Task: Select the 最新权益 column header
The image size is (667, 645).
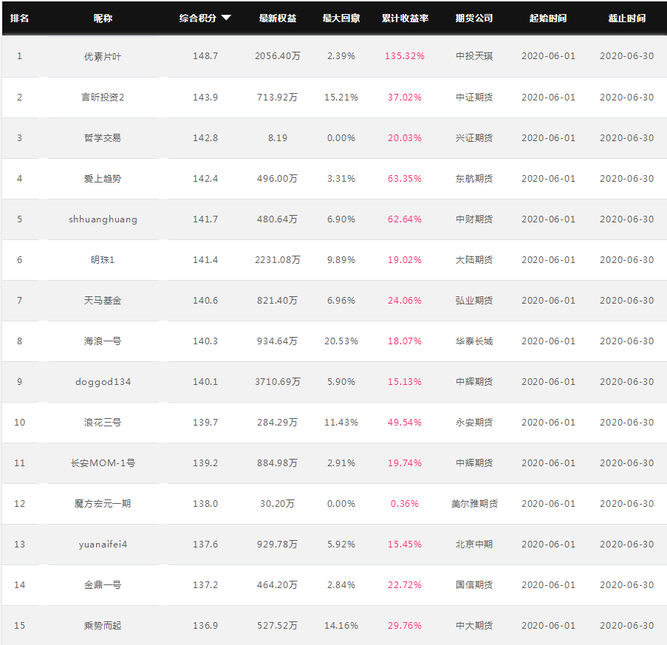Action: [278, 18]
